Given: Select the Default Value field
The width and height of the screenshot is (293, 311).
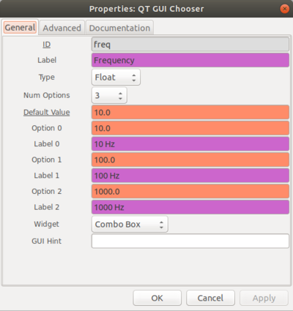Looking at the screenshot, I should 190,113.
